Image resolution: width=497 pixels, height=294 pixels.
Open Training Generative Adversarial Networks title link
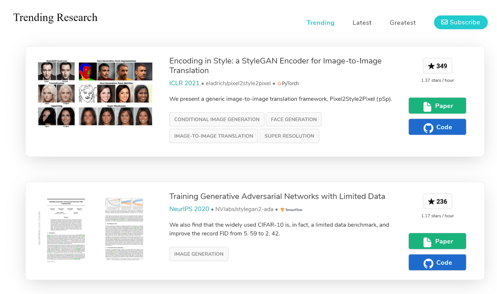click(x=277, y=196)
